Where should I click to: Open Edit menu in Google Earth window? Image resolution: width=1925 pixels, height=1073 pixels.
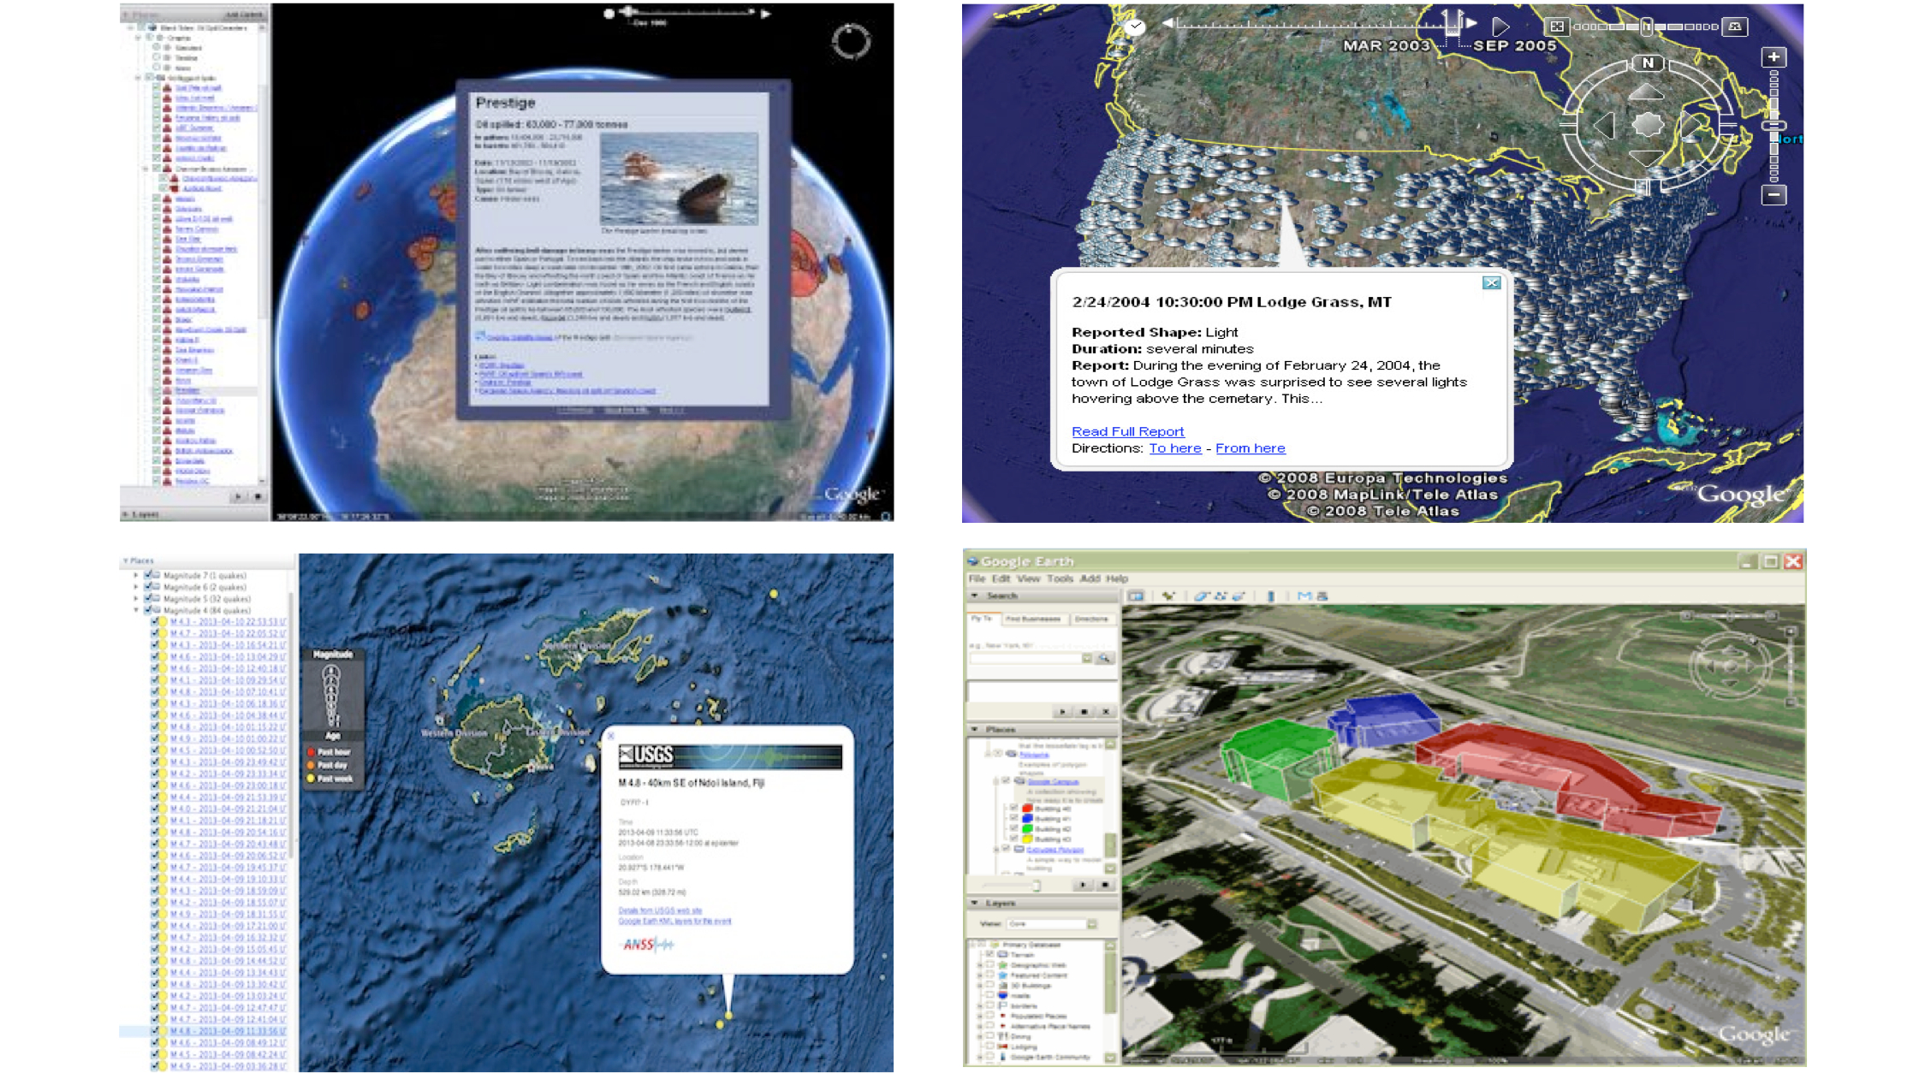point(1001,578)
